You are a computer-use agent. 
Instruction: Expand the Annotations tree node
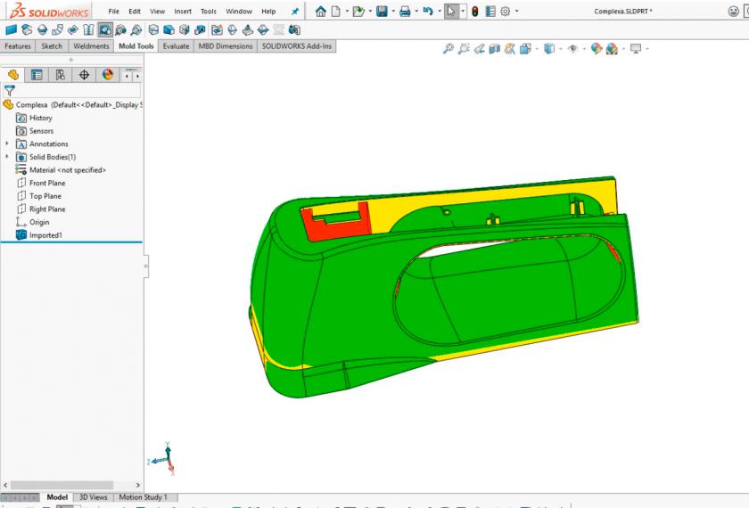[x=7, y=143]
